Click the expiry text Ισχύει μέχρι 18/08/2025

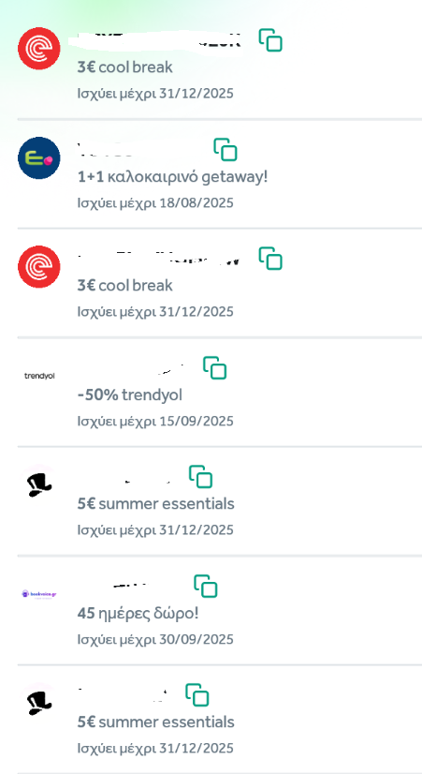[x=155, y=203]
